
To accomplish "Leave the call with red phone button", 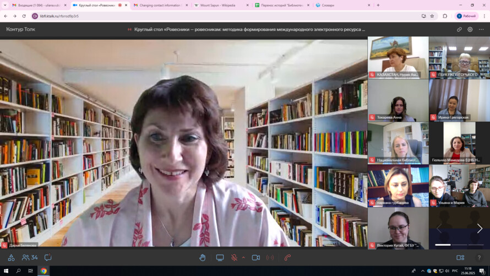I will point(287,257).
